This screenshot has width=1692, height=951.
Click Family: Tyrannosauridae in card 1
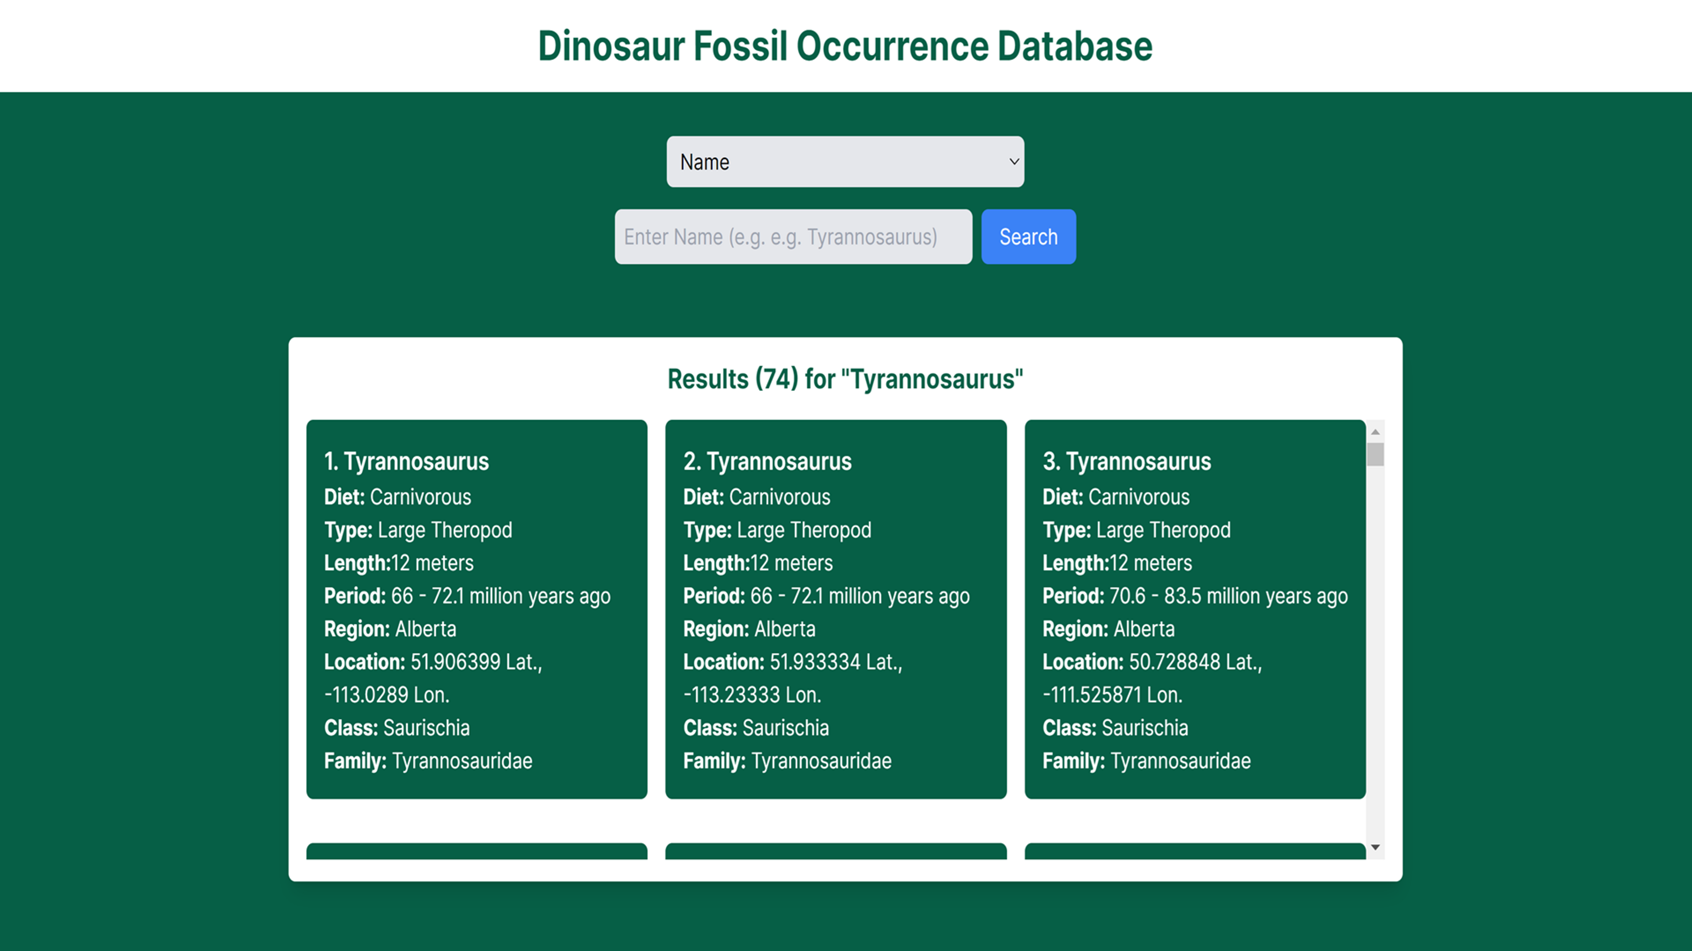[x=428, y=761]
